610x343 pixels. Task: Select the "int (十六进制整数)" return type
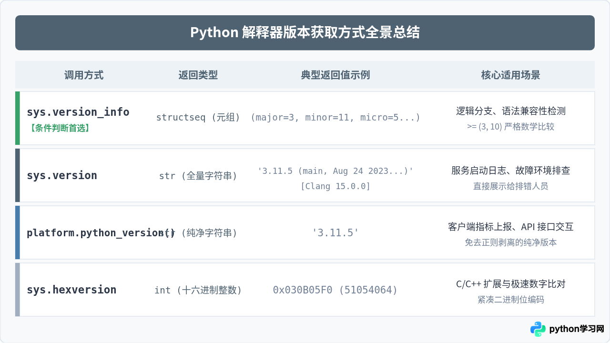point(198,290)
